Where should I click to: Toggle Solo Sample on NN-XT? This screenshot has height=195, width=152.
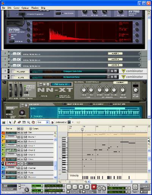tap(90, 104)
